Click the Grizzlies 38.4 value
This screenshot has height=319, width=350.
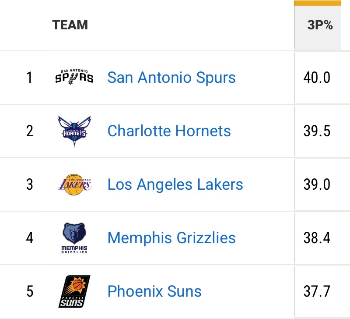click(317, 238)
